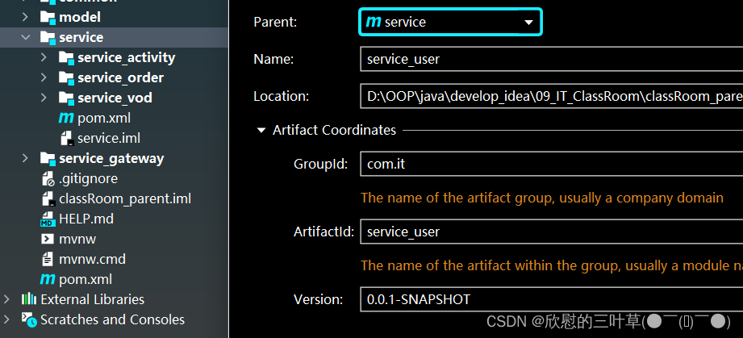Click the service.iml file icon
The height and width of the screenshot is (338, 743).
click(66, 139)
